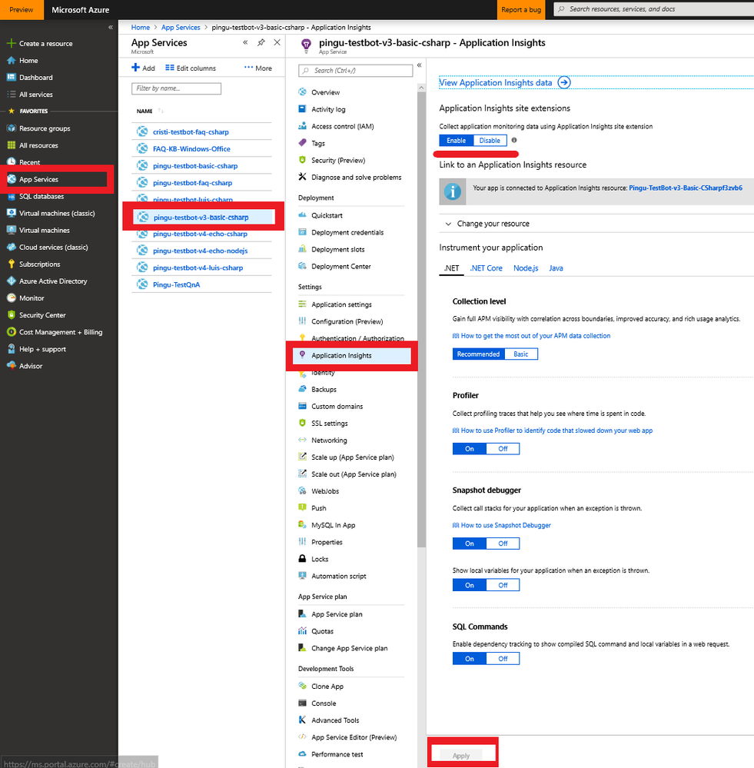Screen dimensions: 754x768
Task: Collapse the resource menu with chevrons
Action: (420, 65)
